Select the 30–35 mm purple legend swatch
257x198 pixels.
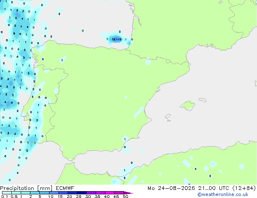tap(91, 193)
